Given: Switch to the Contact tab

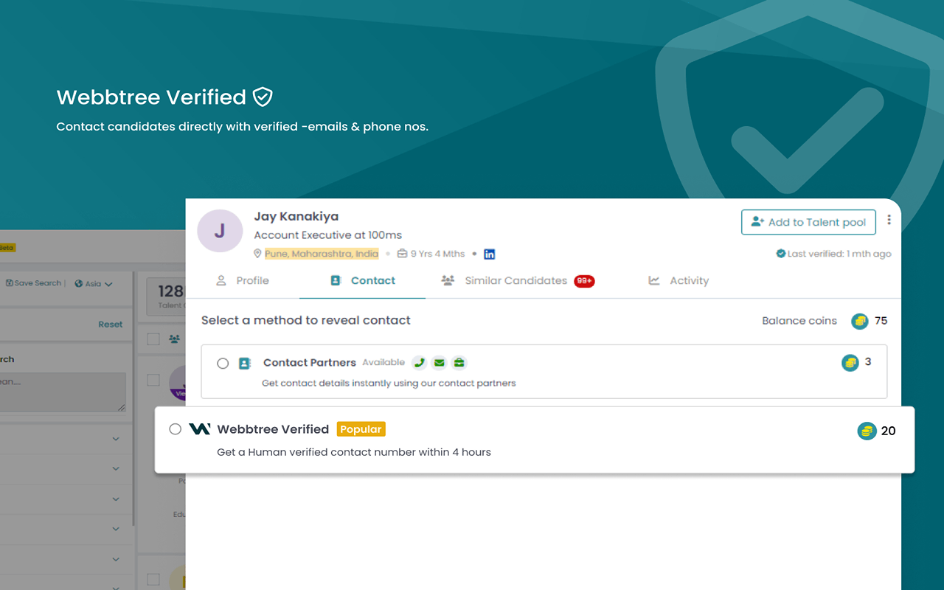Looking at the screenshot, I should [363, 281].
